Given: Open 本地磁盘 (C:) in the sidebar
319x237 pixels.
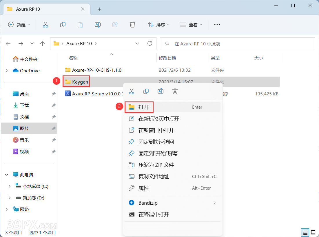Looking at the screenshot, I should tap(32, 186).
